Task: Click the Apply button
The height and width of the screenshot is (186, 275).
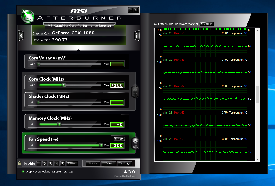Action: pos(93,163)
